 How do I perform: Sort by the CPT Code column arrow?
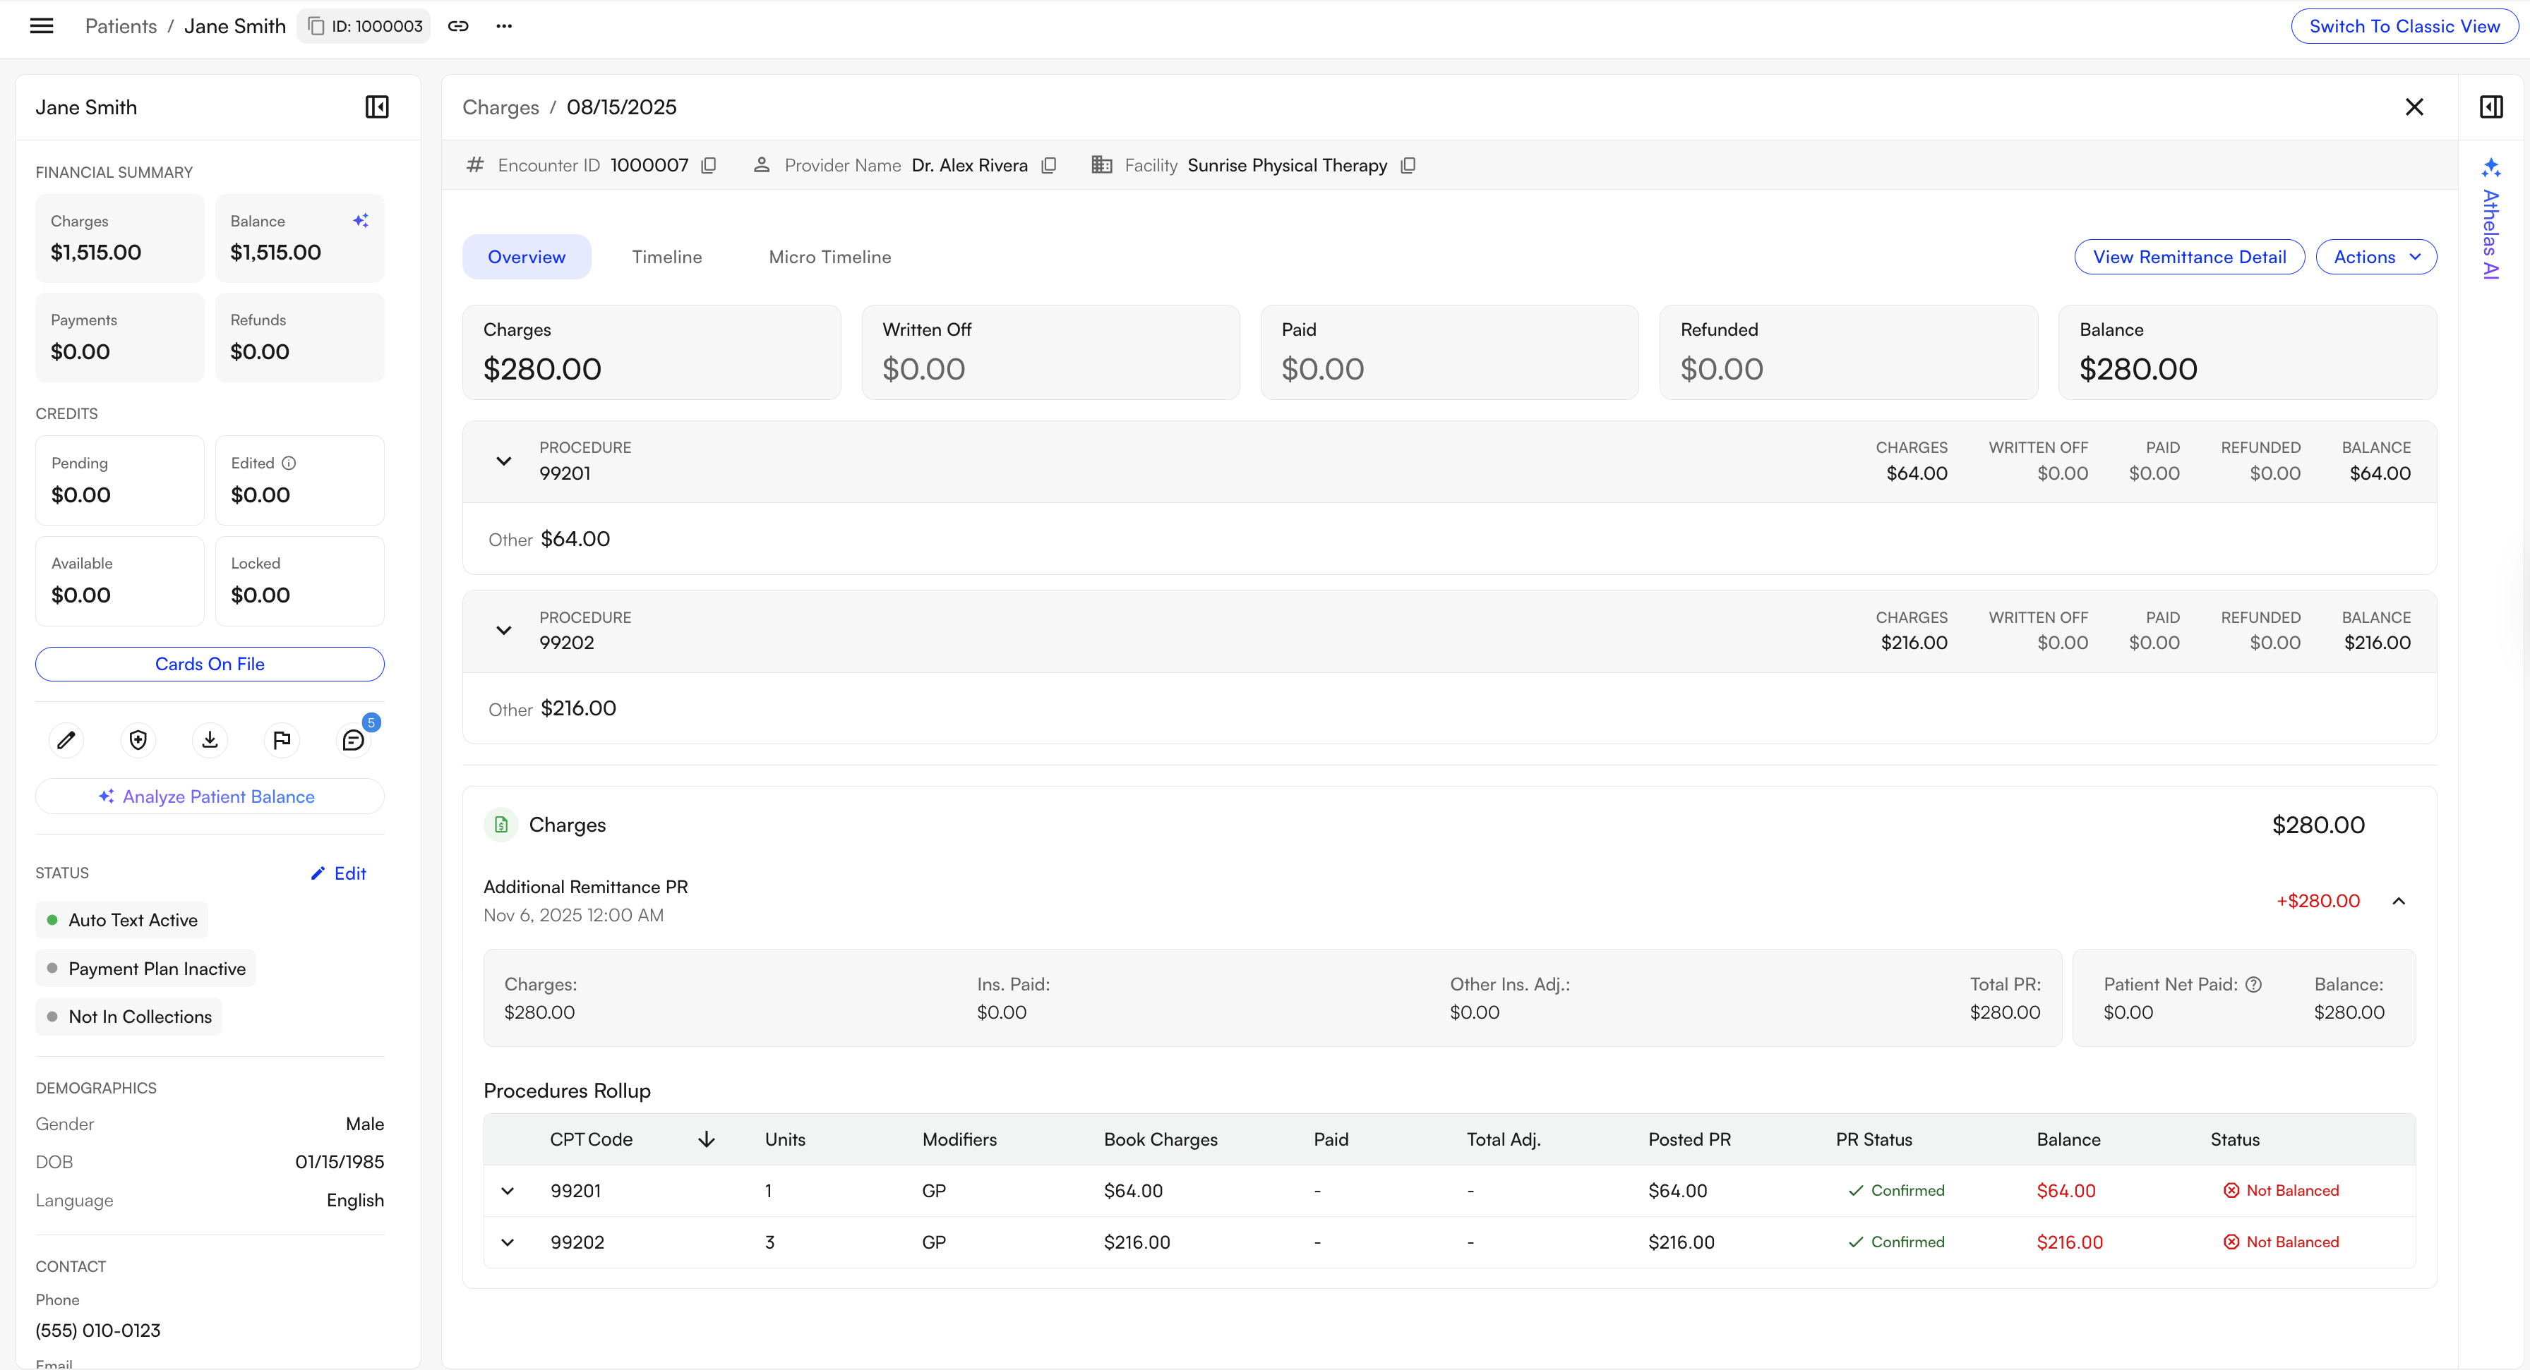[x=706, y=1139]
